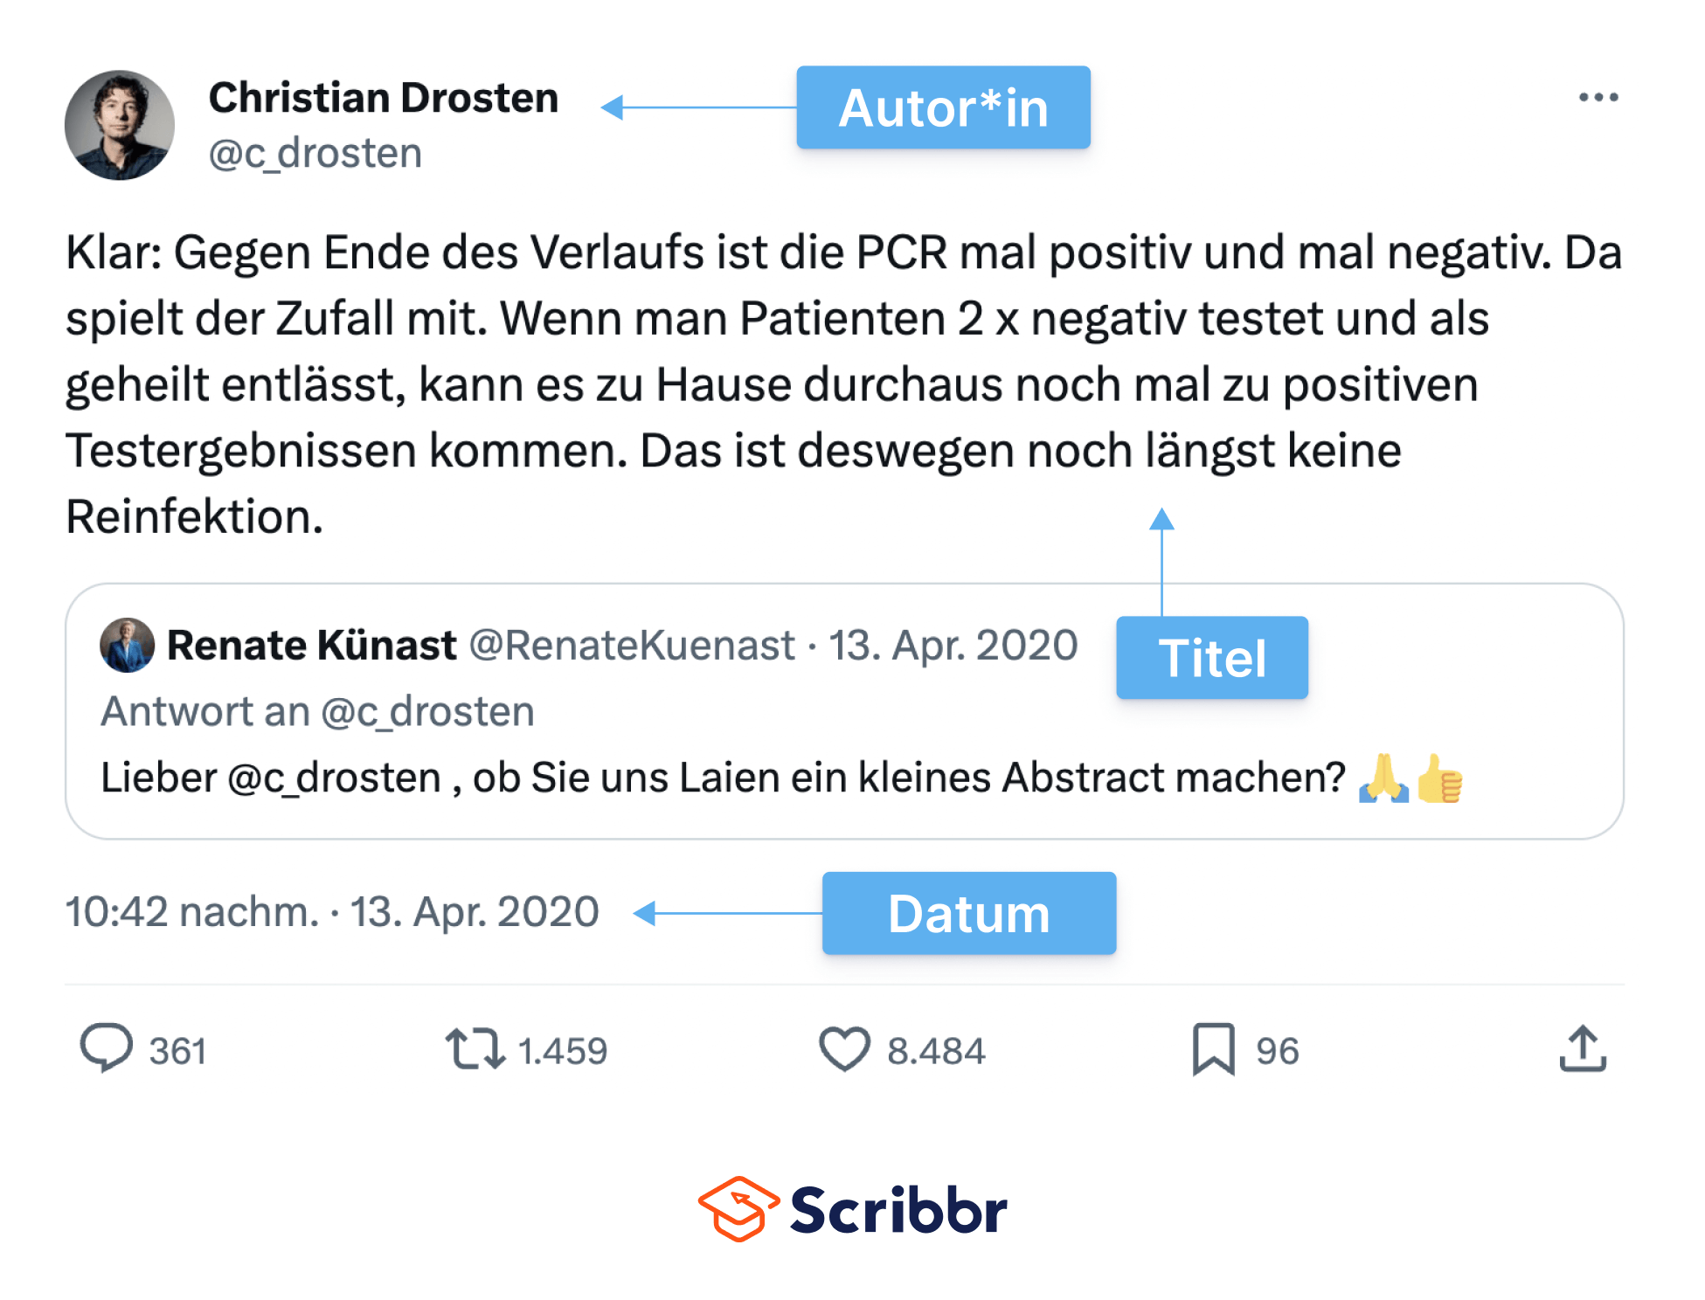1705x1300 pixels.
Task: Click the @c_drosten handle under author name
Action: click(x=315, y=154)
